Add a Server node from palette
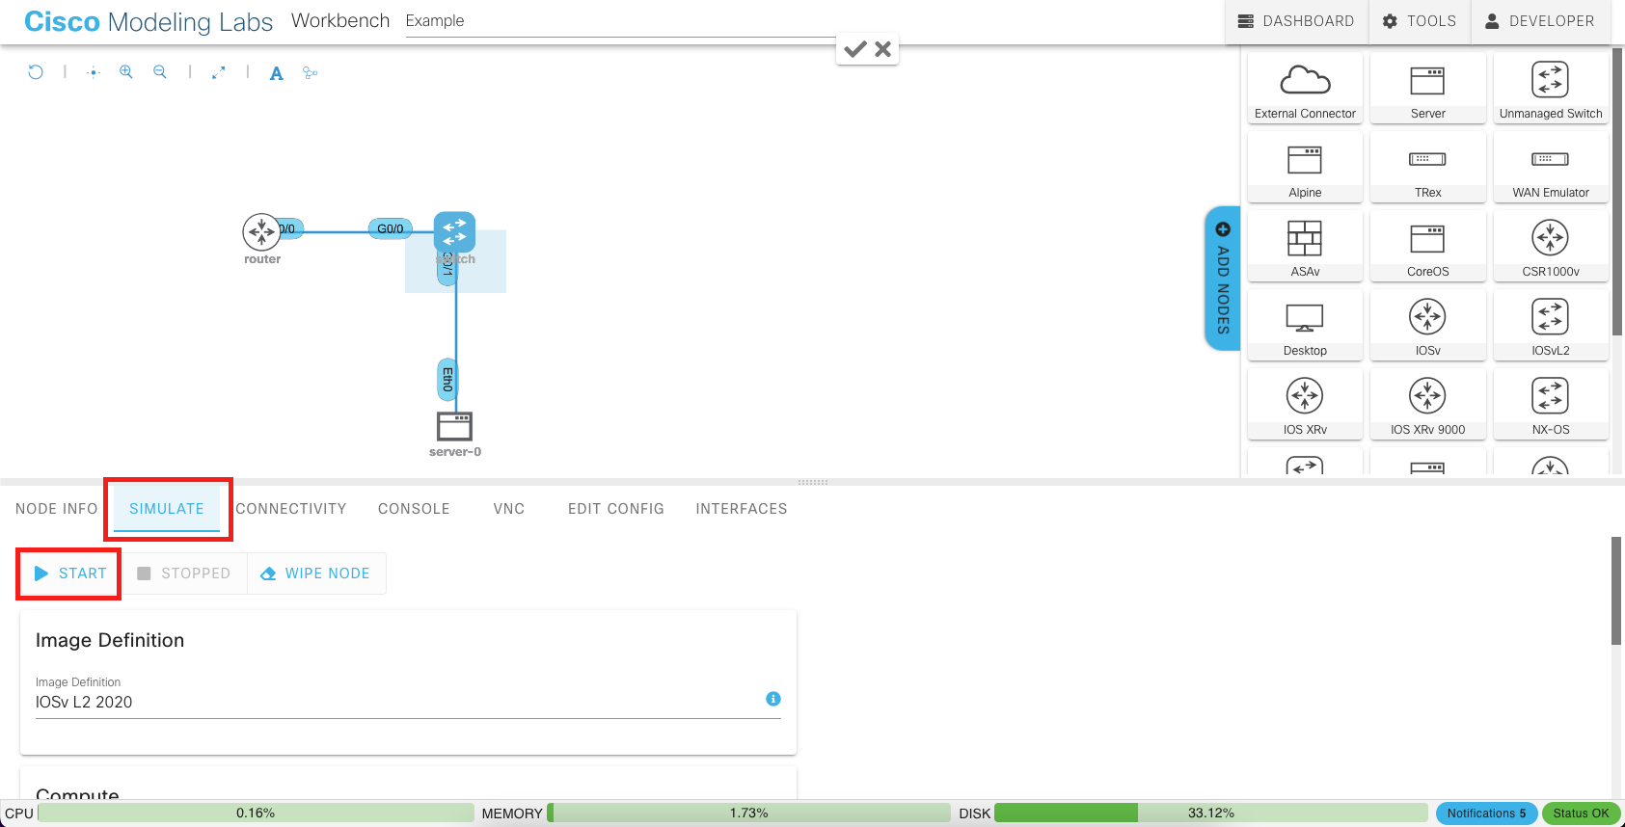Screen dimensions: 1625x827 pos(1427,89)
